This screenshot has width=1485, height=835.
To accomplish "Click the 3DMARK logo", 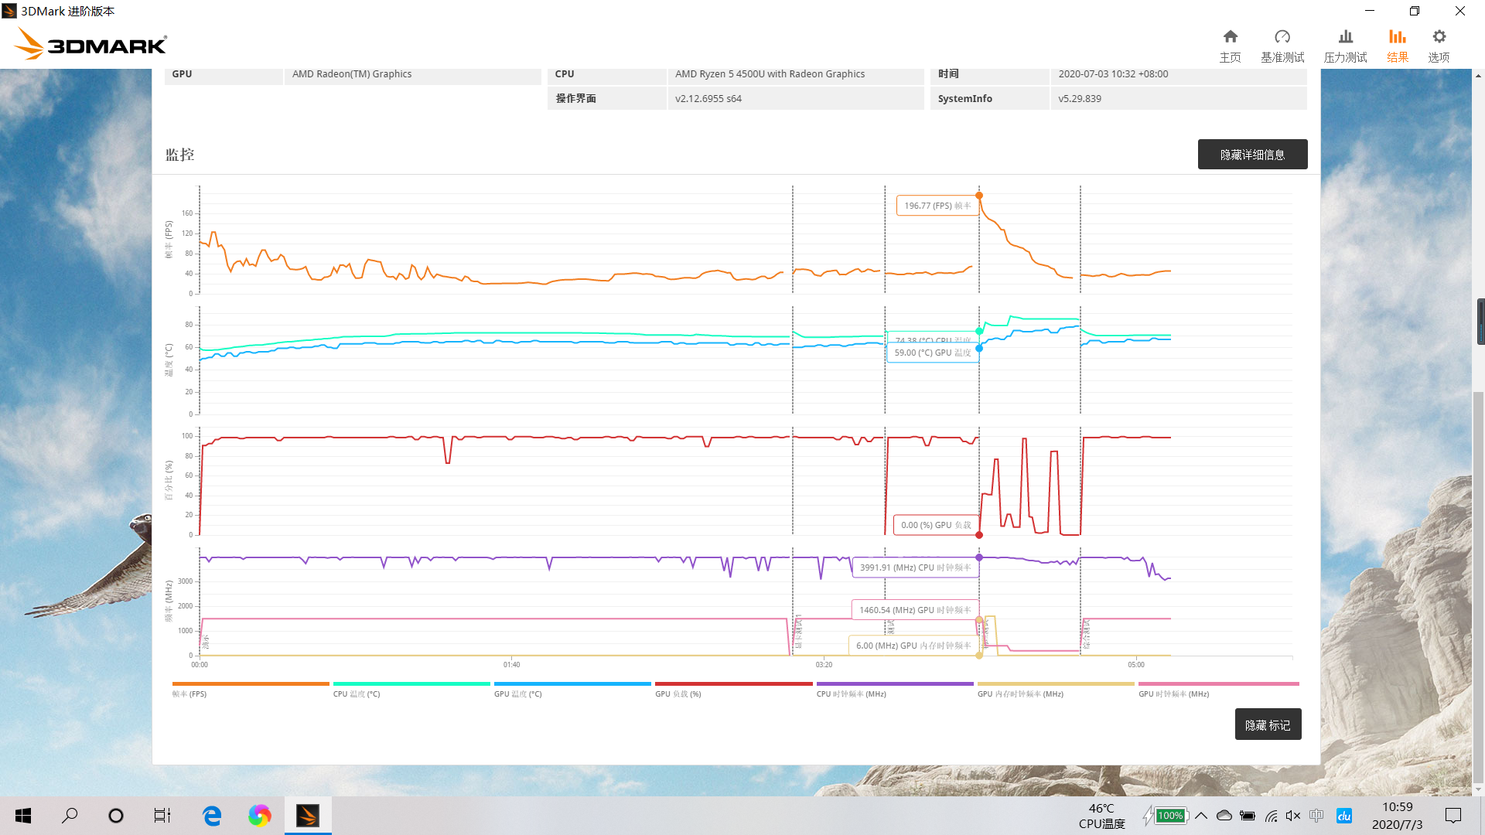I will (91, 45).
